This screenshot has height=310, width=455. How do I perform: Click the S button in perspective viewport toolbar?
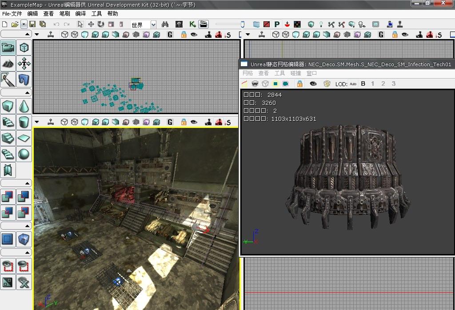pos(229,123)
